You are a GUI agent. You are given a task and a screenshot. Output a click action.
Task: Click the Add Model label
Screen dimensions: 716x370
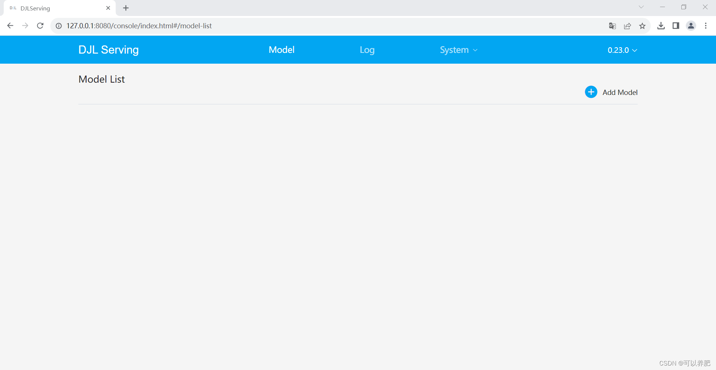[620, 92]
